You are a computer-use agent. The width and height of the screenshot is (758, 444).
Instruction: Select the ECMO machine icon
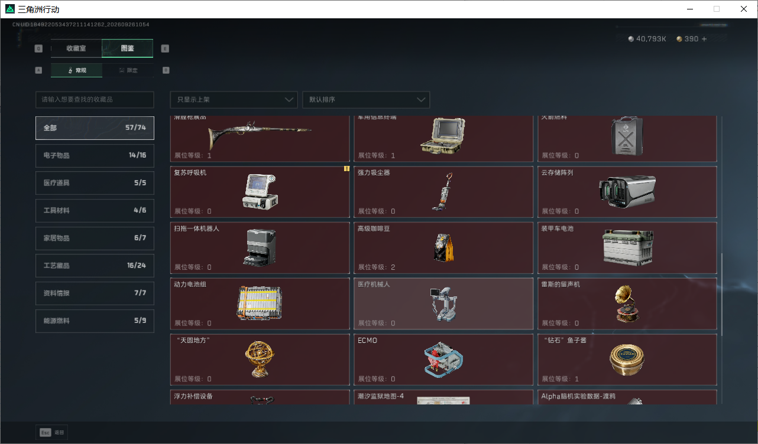[x=443, y=359]
